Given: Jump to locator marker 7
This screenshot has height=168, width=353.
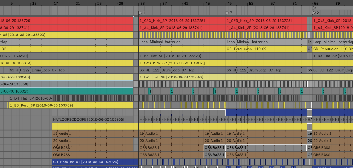Looking at the screenshot, I should pyautogui.click(x=228, y=13).
